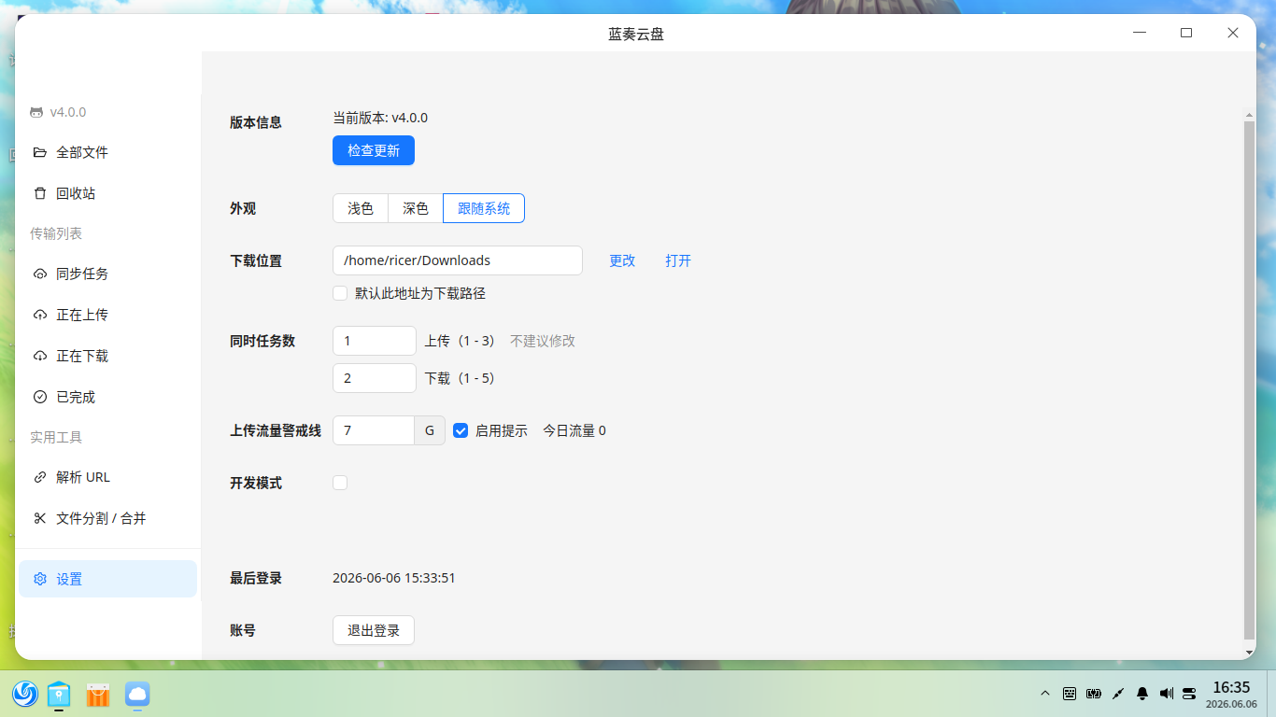Click the 检查更新 button
The image size is (1276, 717).
[374, 150]
